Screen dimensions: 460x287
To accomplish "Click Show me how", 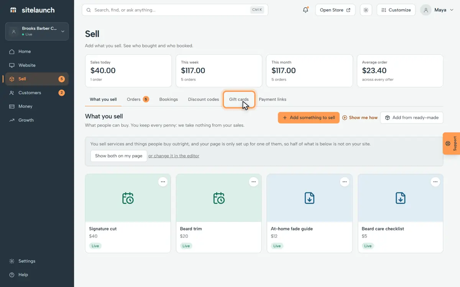I will pos(360,118).
